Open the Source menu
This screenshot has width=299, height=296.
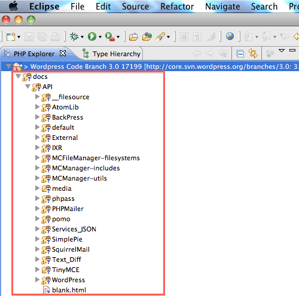pos(135,7)
